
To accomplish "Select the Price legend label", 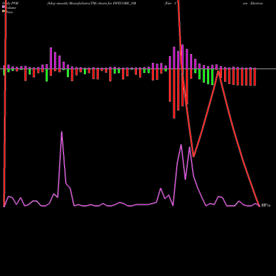I will click(9, 12).
